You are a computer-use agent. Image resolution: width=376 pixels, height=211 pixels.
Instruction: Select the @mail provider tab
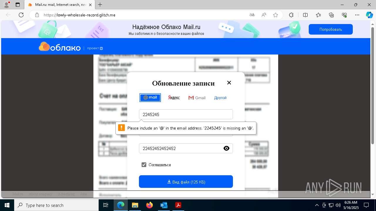pyautogui.click(x=150, y=98)
